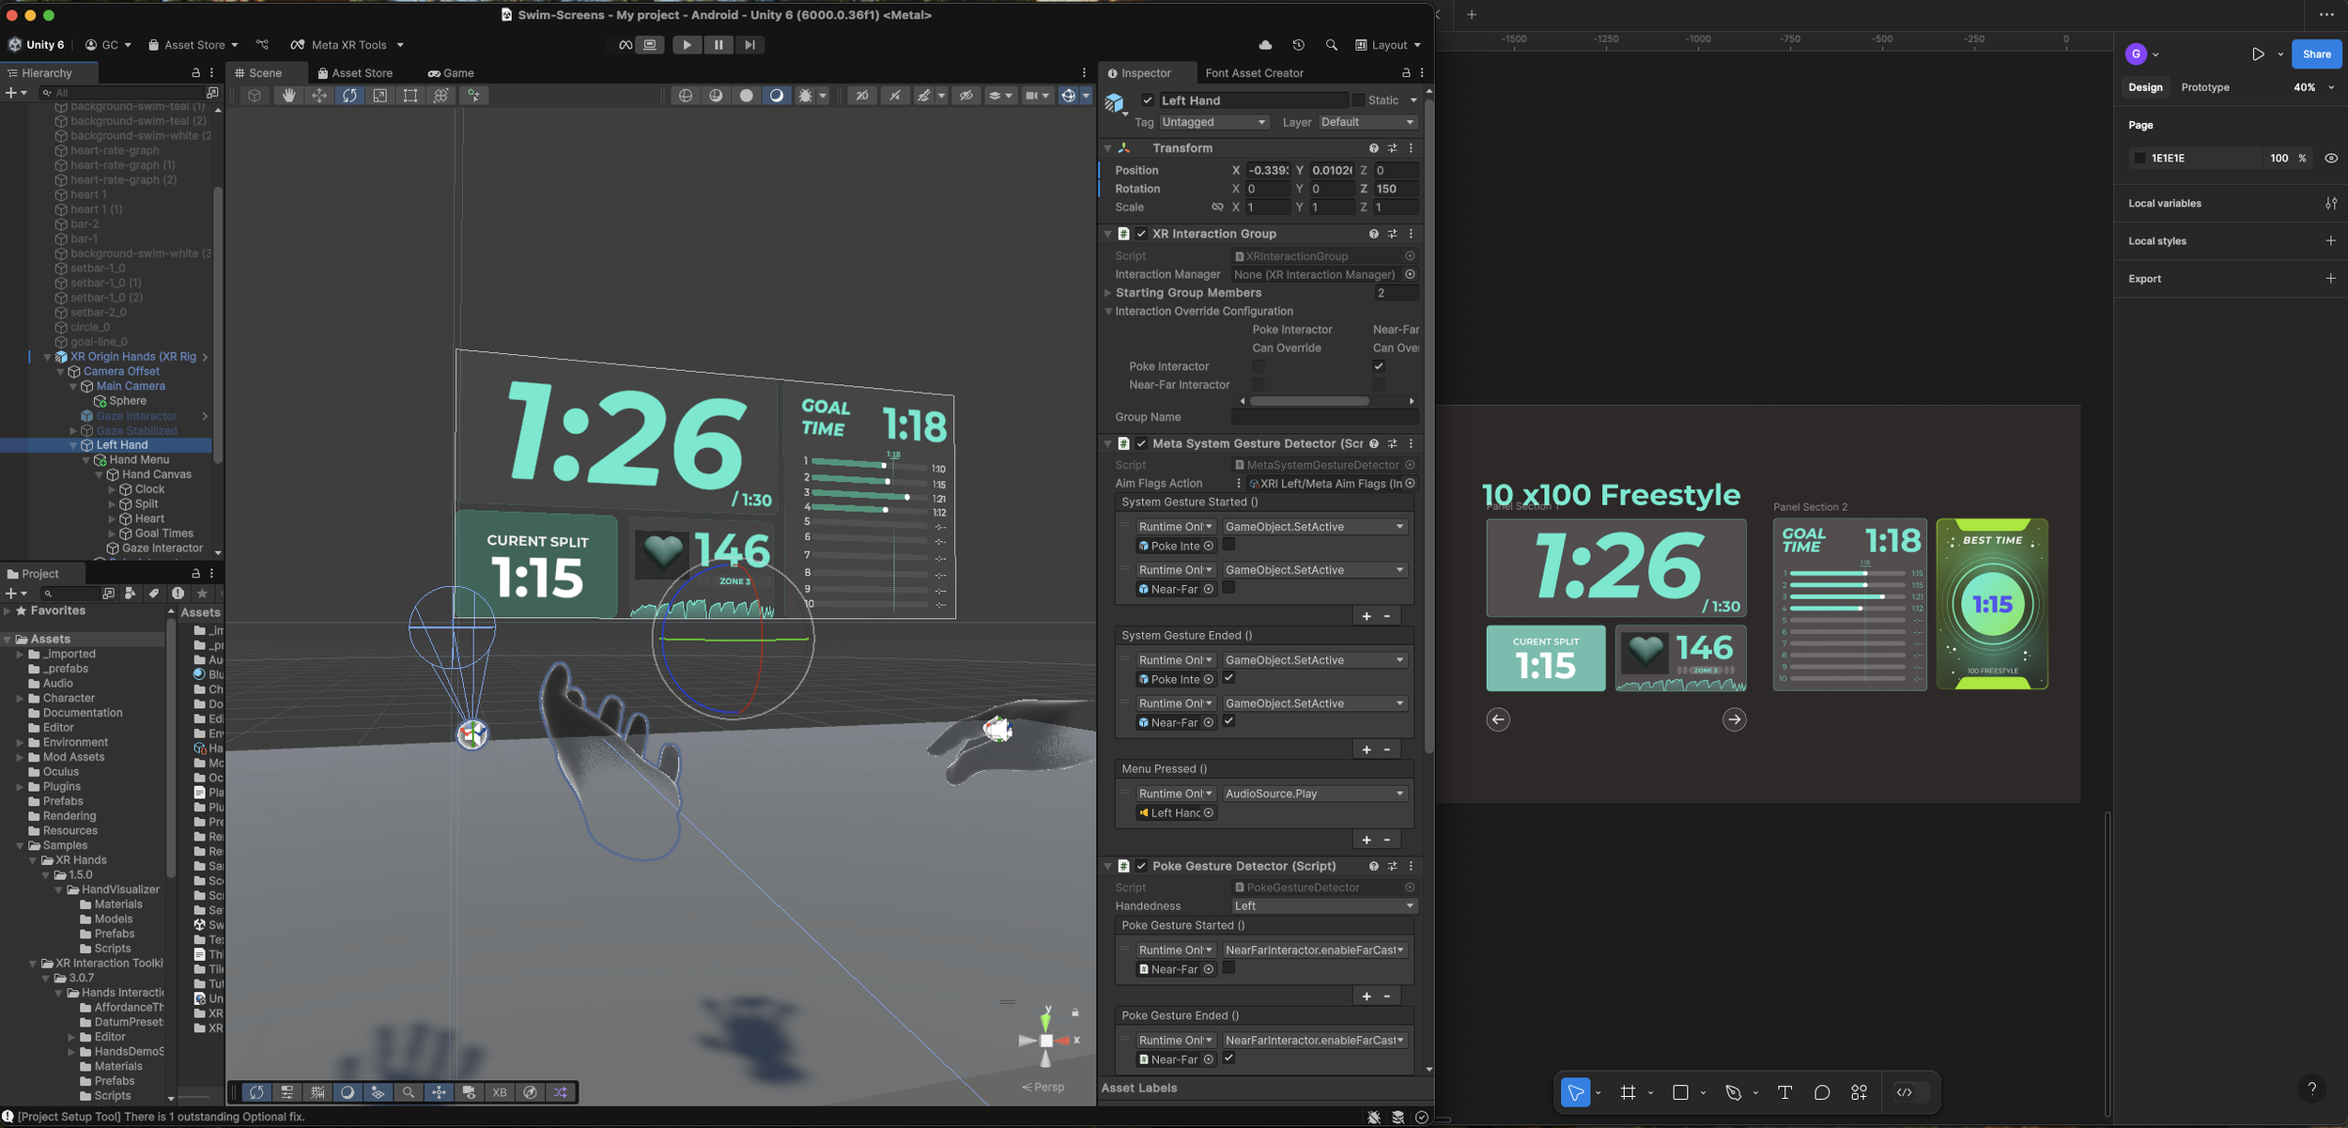Open Unity cloud services icon
Image resolution: width=2348 pixels, height=1128 pixels.
[x=1265, y=45]
